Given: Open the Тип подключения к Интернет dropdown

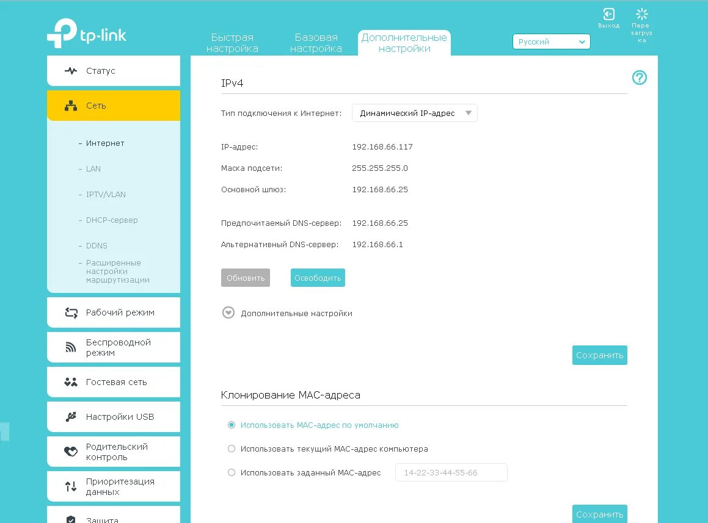Looking at the screenshot, I should 415,113.
